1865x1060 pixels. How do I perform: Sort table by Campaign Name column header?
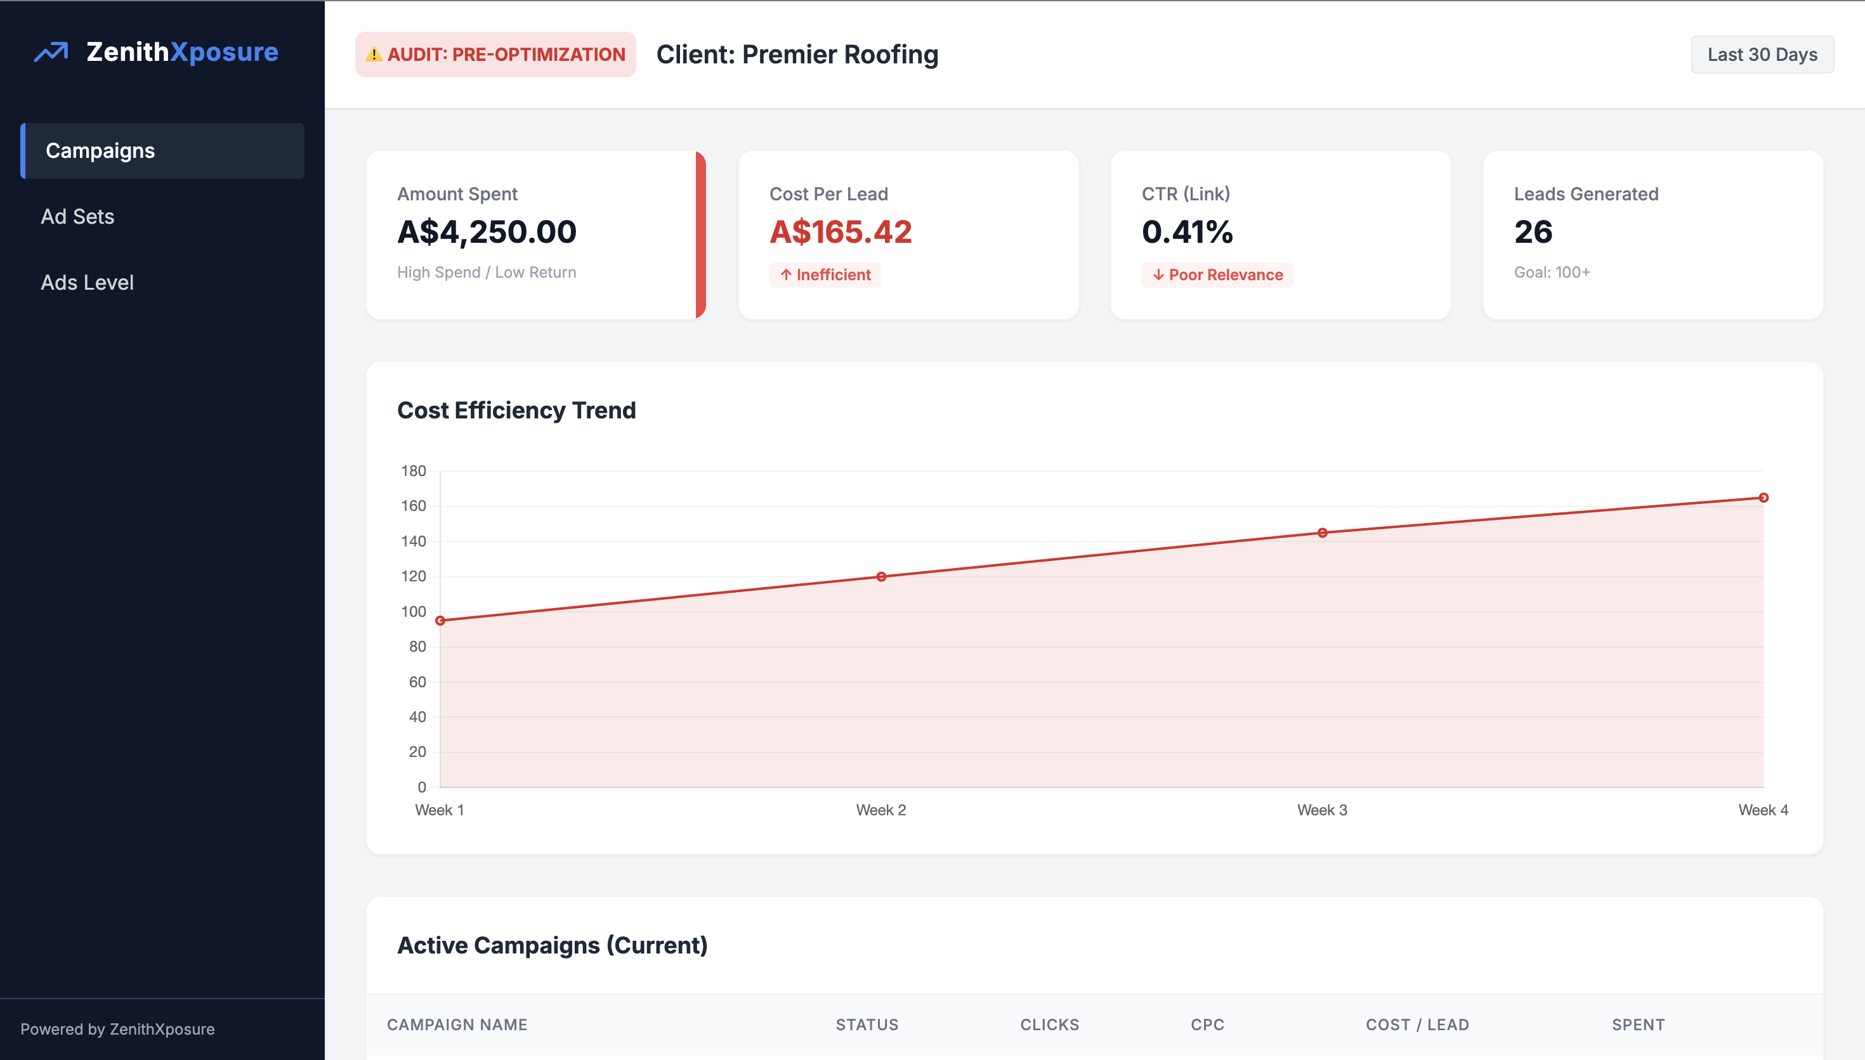[457, 1024]
